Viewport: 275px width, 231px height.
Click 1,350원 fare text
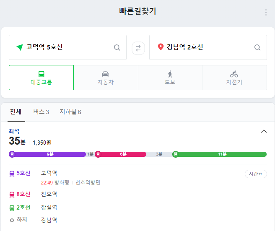point(42,143)
